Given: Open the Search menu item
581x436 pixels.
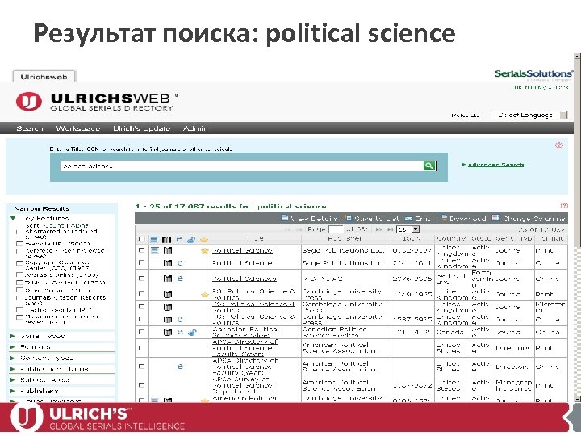Looking at the screenshot, I should (x=30, y=128).
